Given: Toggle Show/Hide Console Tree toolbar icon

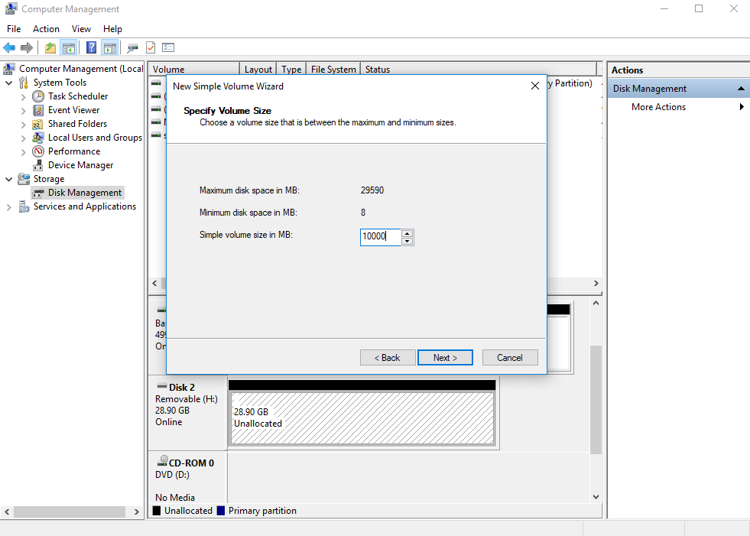Looking at the screenshot, I should [68, 48].
